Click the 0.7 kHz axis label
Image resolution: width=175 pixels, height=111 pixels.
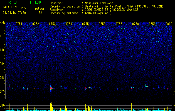3,92
